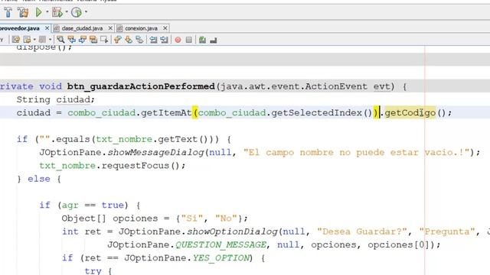Click the showMessageDialog method call
490x275 pixels.
pos(155,153)
